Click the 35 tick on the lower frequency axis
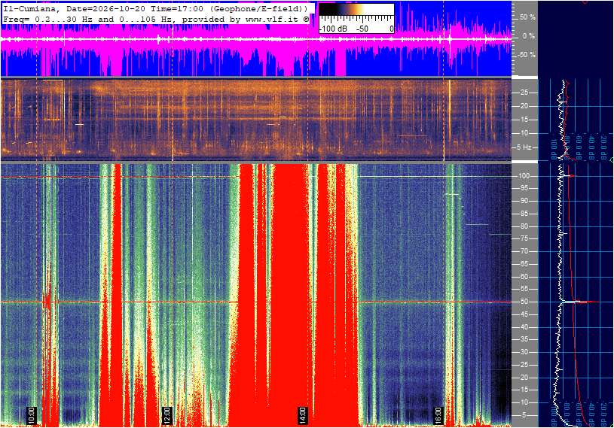The image size is (614, 428). pyautogui.click(x=524, y=340)
